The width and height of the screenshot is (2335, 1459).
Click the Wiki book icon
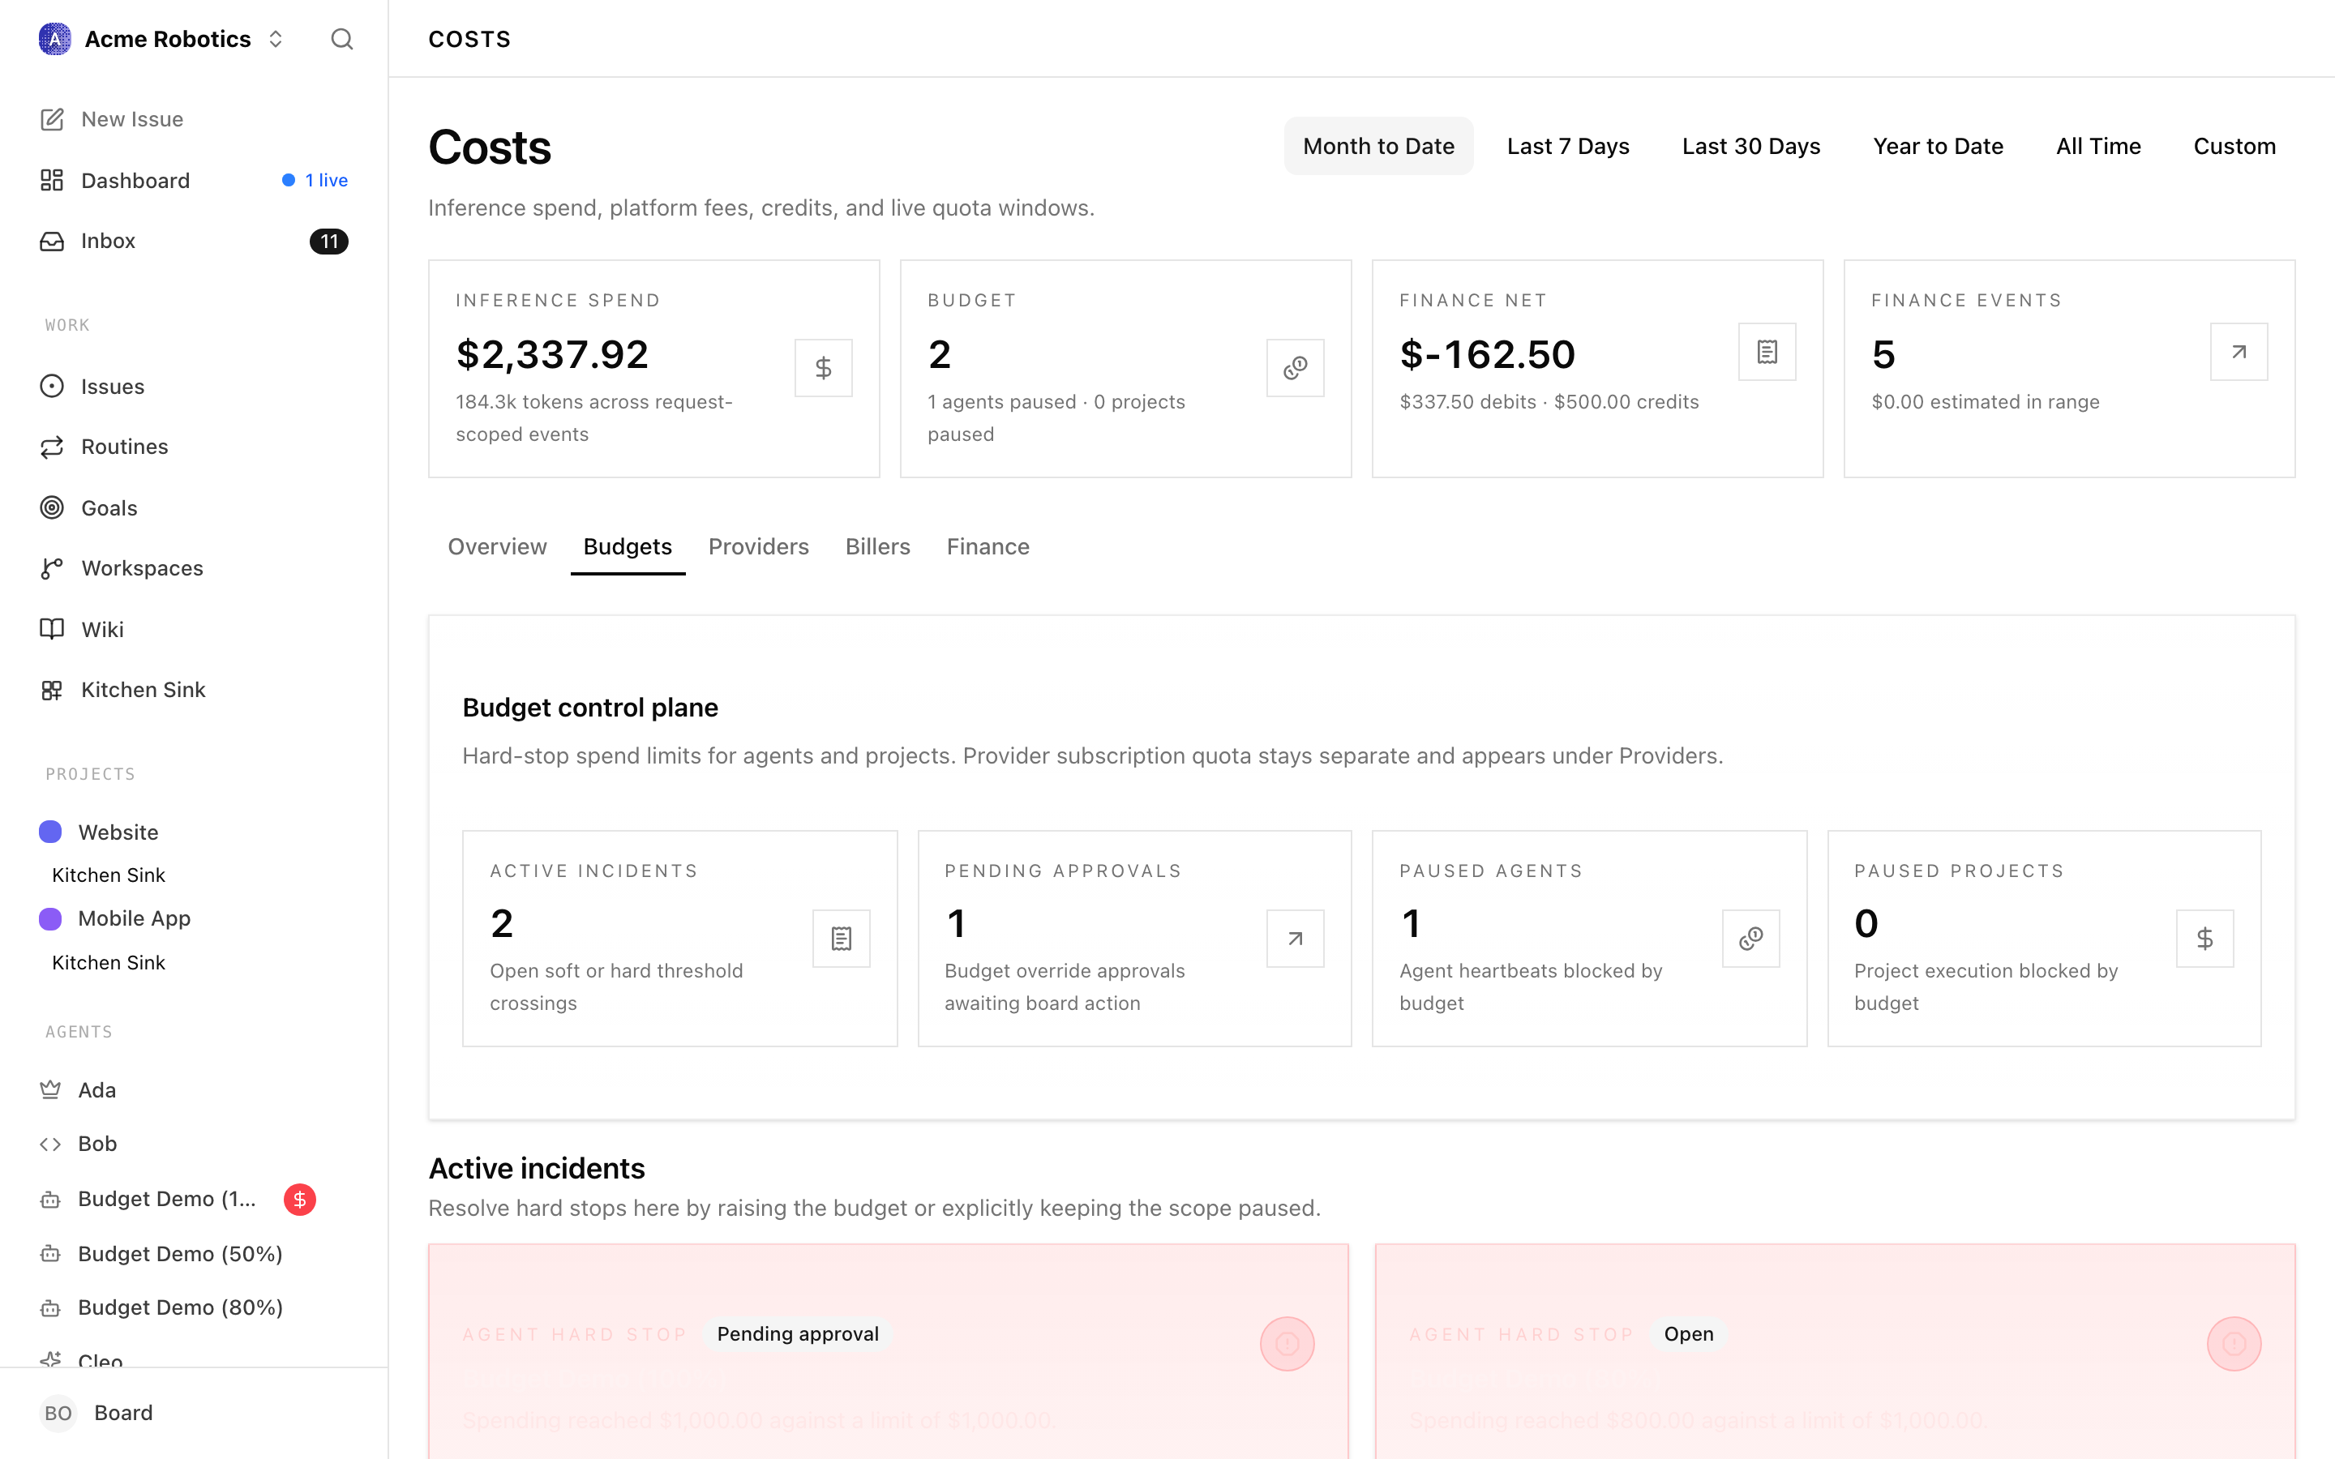pyautogui.click(x=52, y=629)
